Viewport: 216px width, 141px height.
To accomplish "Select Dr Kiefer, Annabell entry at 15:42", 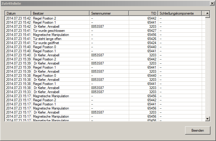I will pyautogui.click(x=47, y=27).
